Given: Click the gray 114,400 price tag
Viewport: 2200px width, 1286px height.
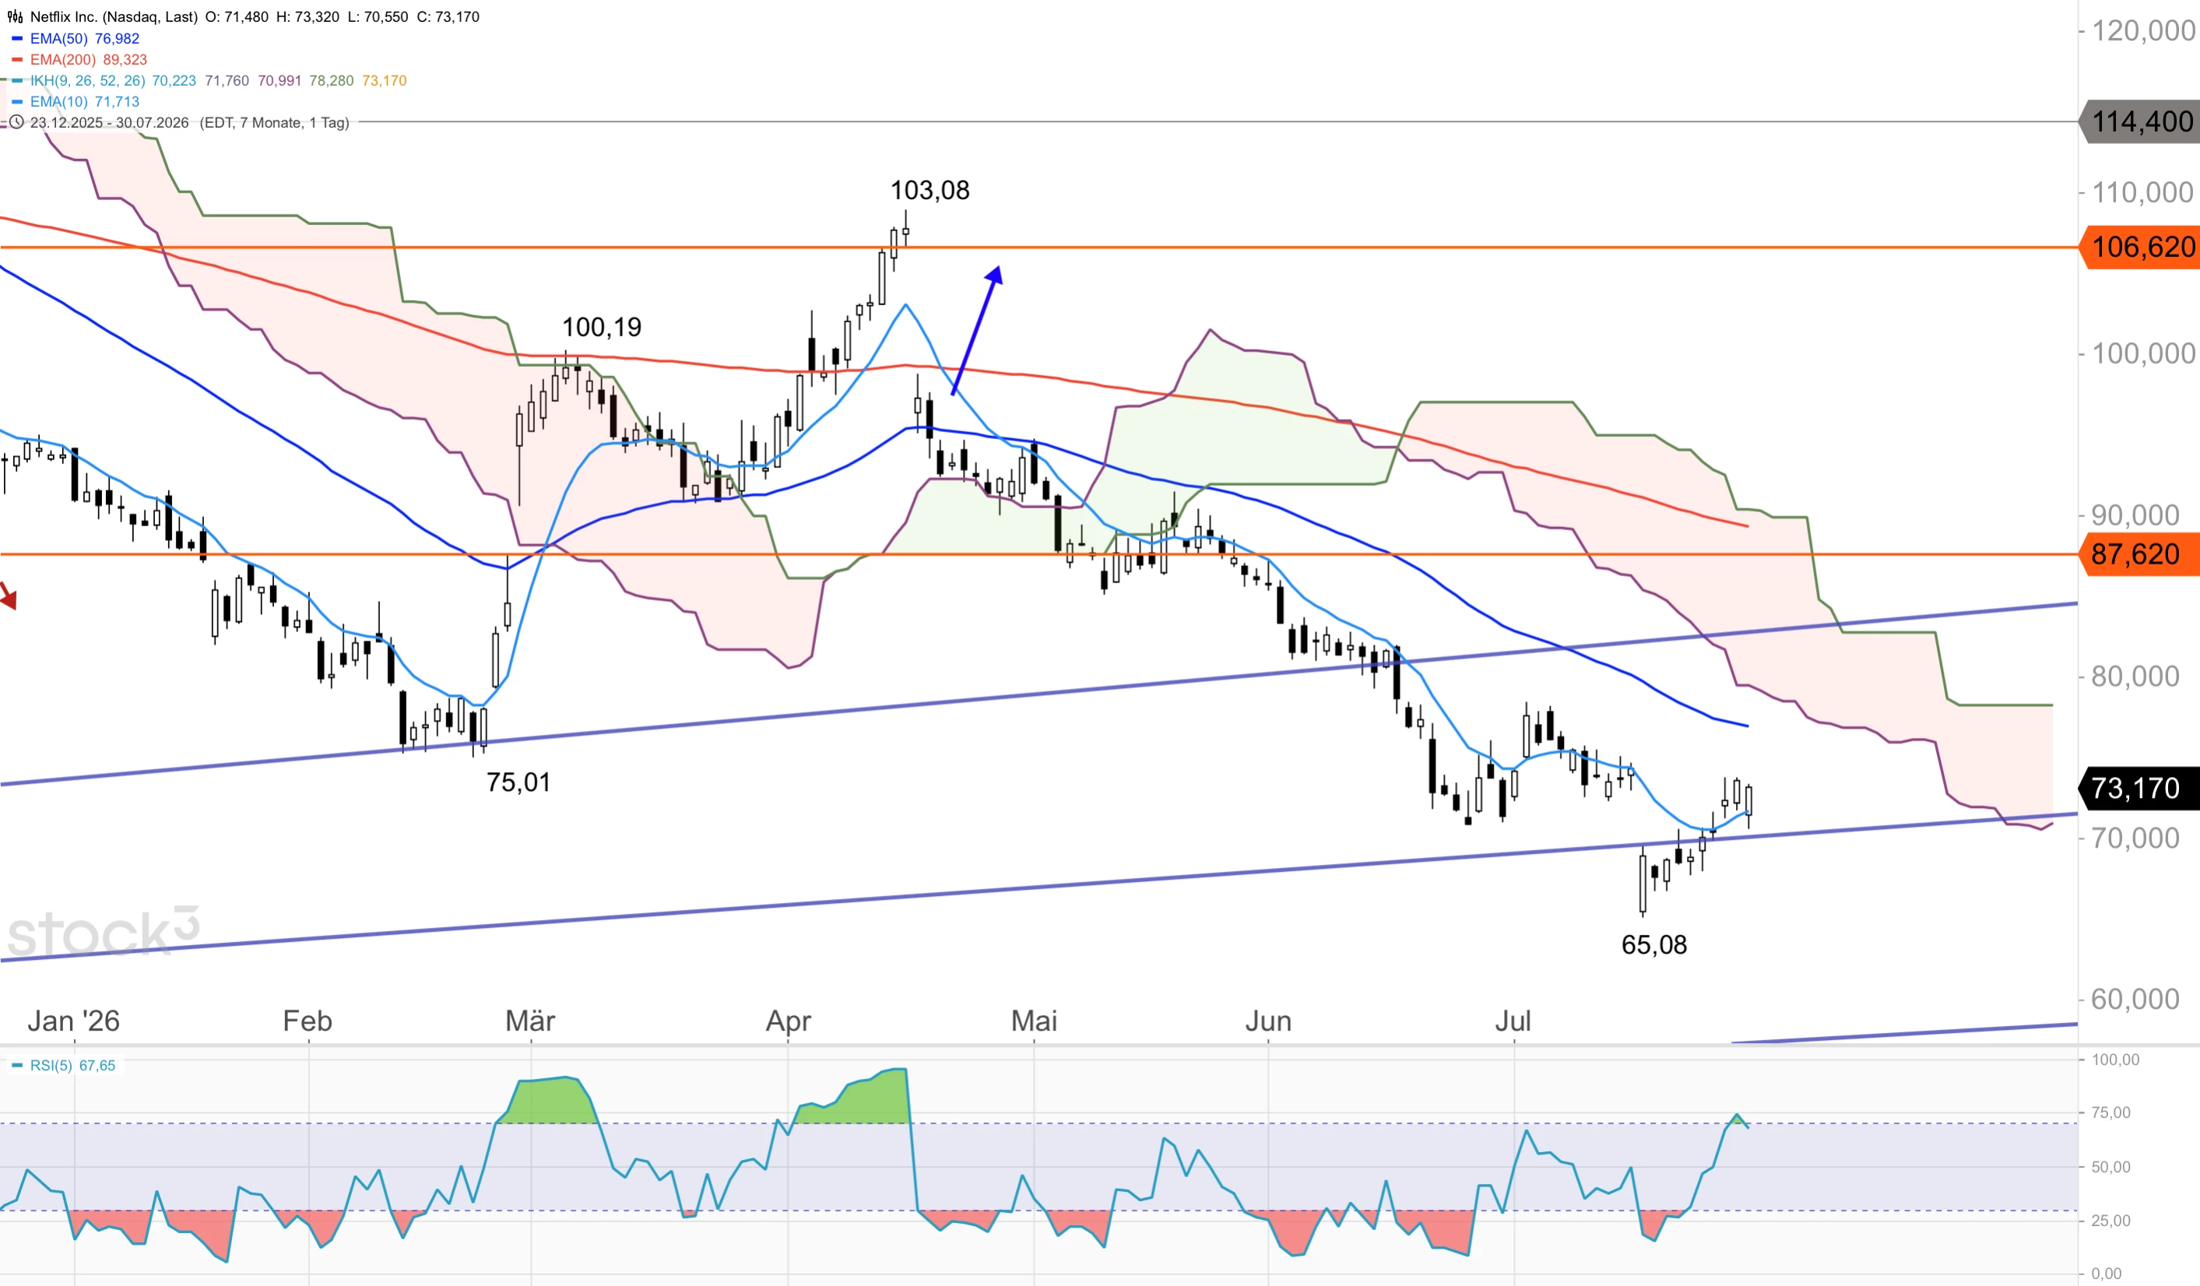Looking at the screenshot, I should (x=2138, y=121).
